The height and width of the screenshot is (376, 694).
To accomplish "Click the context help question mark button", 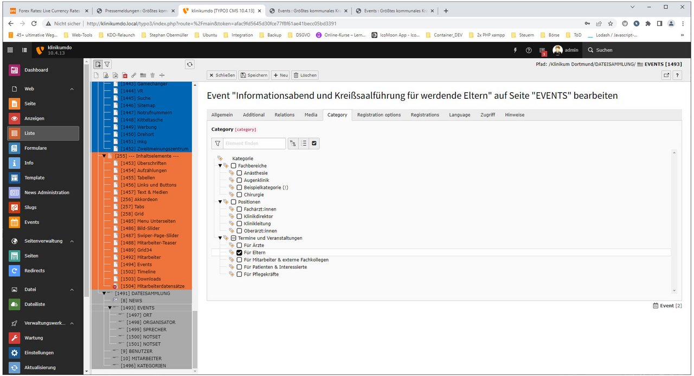I will coord(677,75).
